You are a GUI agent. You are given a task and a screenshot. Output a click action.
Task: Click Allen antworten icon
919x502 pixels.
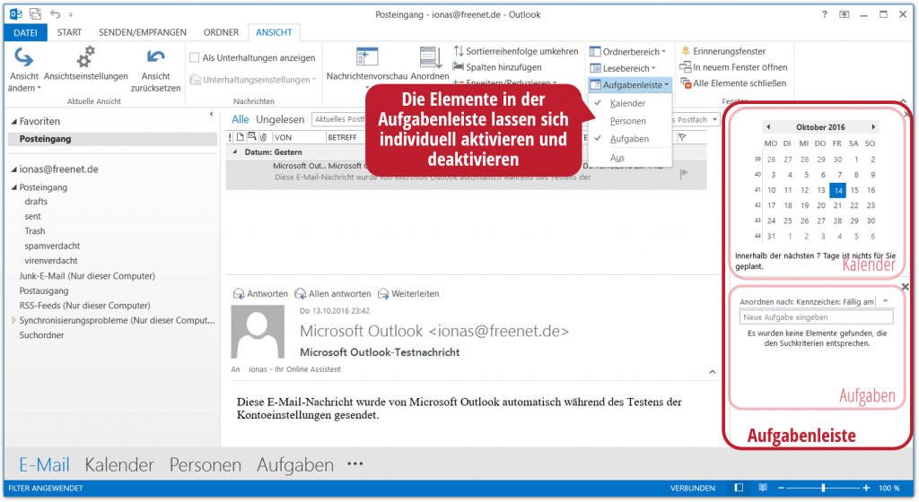point(300,294)
